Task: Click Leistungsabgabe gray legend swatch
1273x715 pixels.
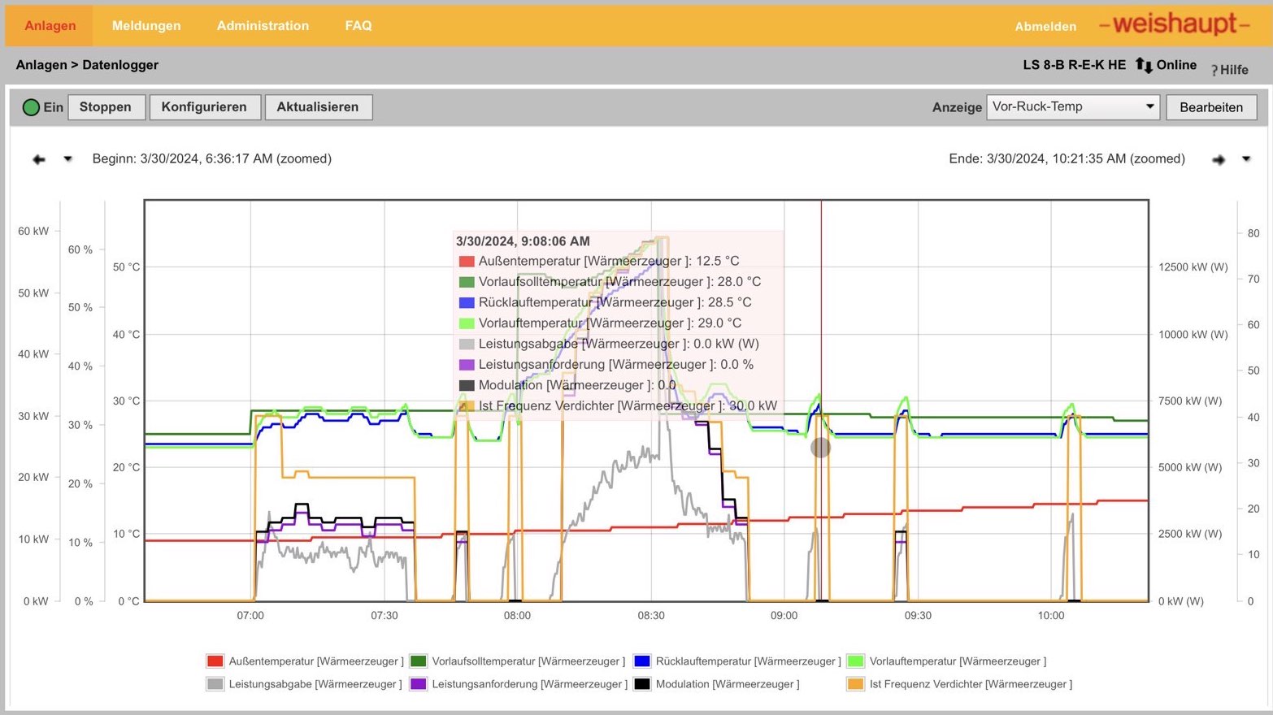Action: click(x=215, y=684)
